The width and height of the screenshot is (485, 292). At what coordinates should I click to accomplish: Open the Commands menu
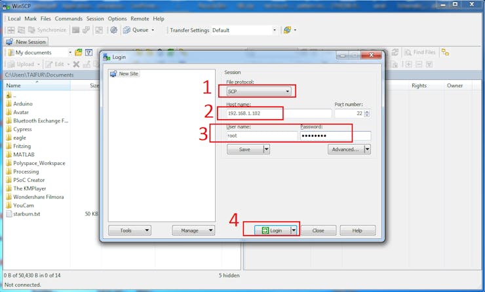(x=69, y=19)
